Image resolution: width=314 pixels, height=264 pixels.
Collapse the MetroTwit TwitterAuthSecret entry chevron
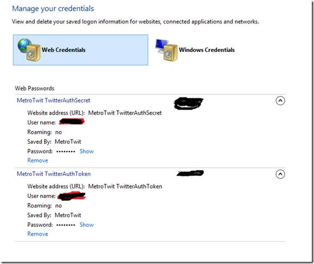pos(280,100)
